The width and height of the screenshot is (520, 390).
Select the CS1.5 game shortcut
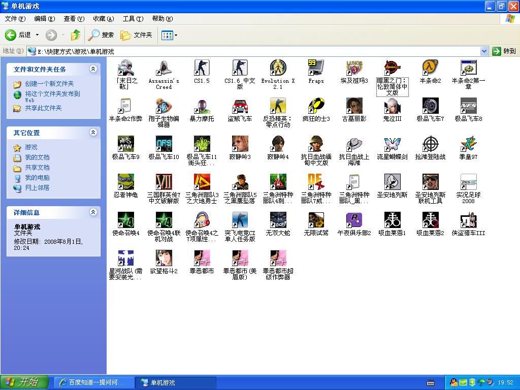pos(202,69)
